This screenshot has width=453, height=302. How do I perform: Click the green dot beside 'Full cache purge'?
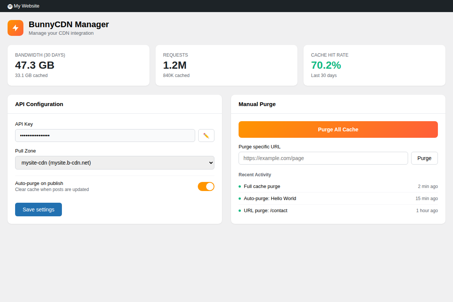pyautogui.click(x=240, y=186)
